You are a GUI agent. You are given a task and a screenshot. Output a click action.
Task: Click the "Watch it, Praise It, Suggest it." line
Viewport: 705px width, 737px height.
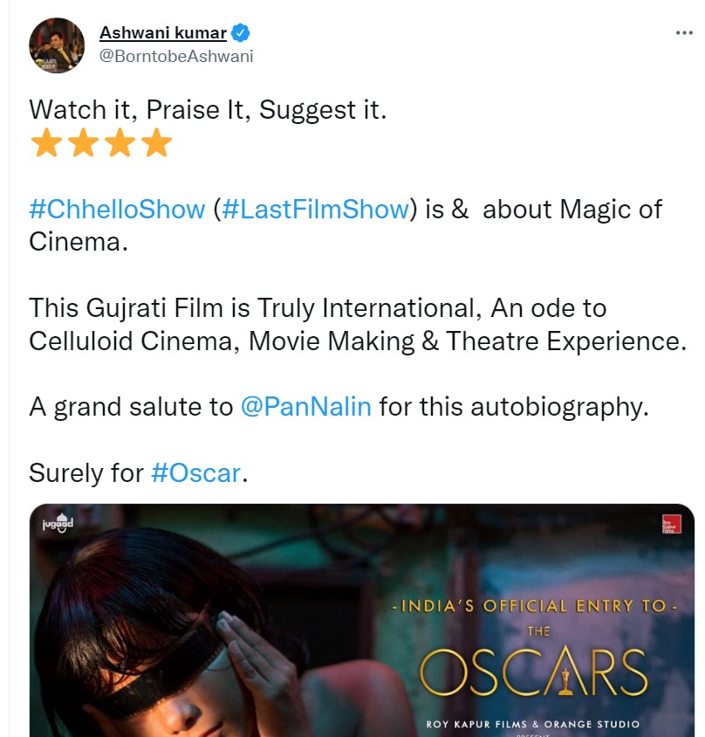[x=208, y=110]
